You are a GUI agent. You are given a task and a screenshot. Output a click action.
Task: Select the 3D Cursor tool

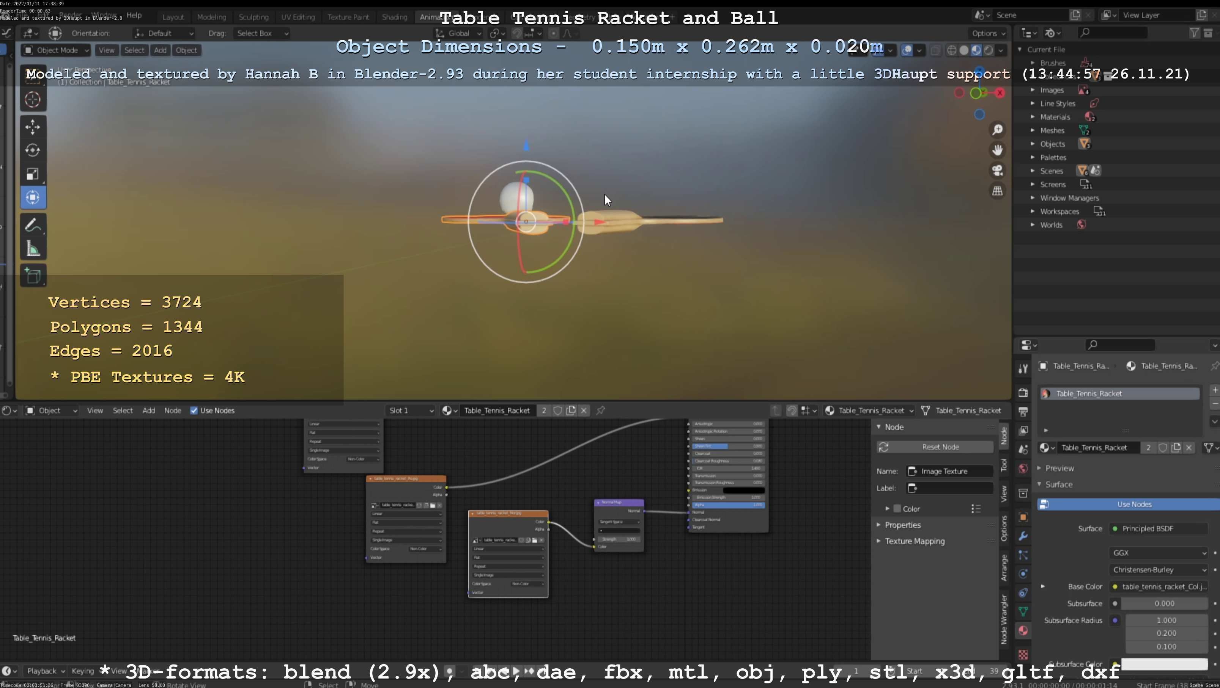[x=33, y=100]
